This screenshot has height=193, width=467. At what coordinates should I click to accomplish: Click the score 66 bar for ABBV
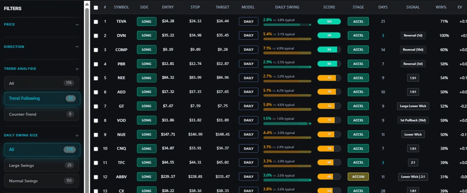click(x=329, y=177)
